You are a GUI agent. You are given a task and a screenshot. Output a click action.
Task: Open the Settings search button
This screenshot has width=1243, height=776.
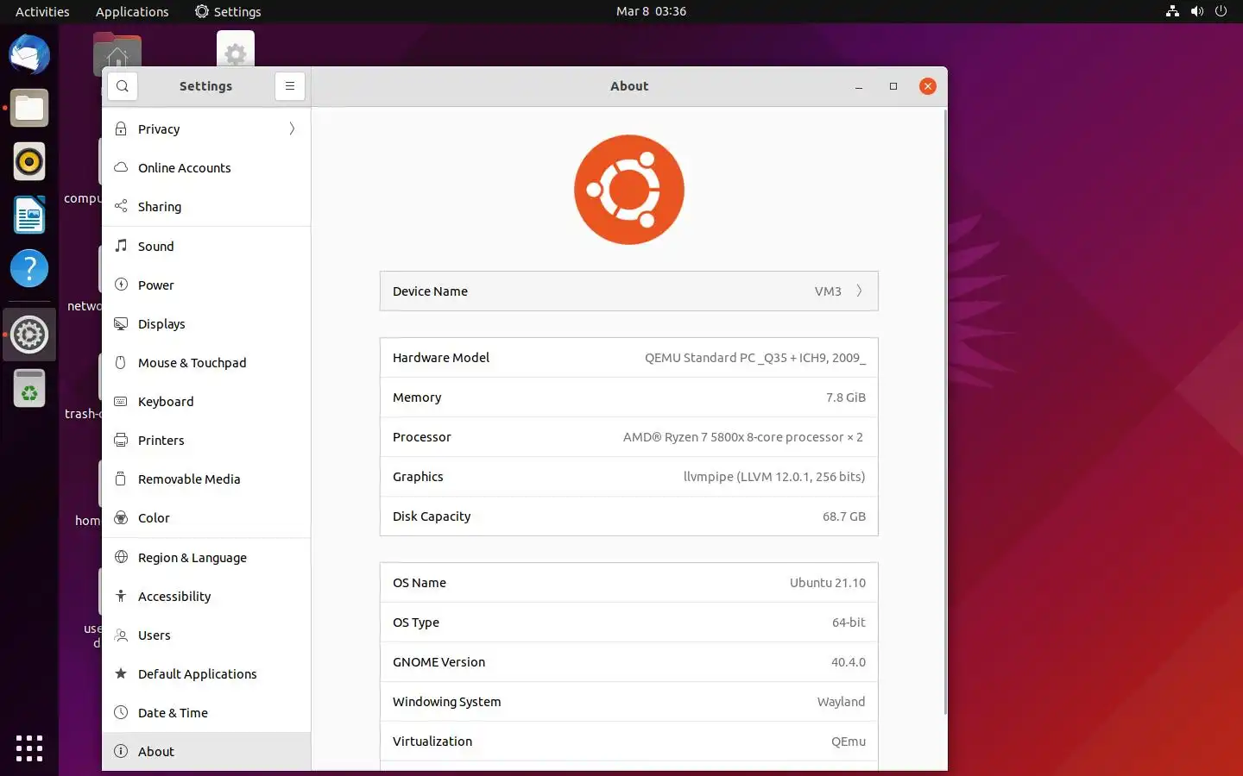tap(123, 86)
